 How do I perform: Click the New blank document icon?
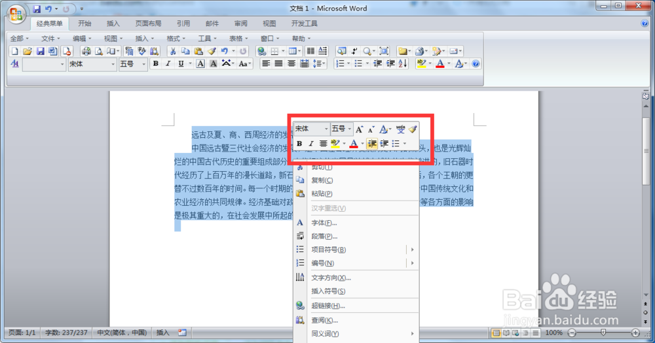click(14, 51)
